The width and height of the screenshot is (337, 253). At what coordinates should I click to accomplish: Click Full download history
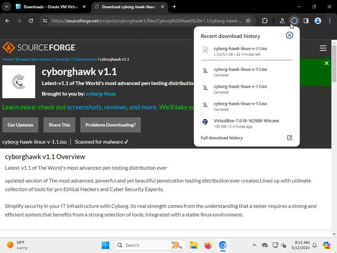pyautogui.click(x=221, y=138)
